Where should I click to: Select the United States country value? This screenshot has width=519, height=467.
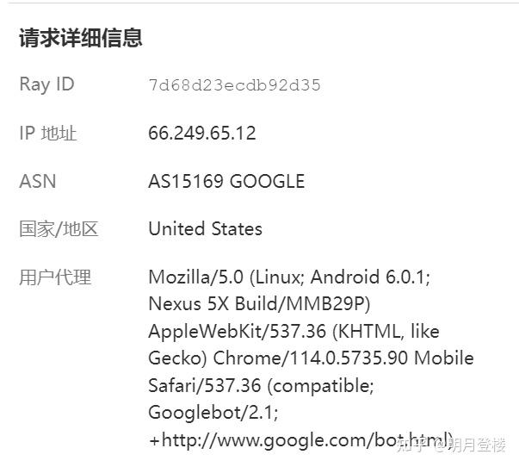(205, 229)
